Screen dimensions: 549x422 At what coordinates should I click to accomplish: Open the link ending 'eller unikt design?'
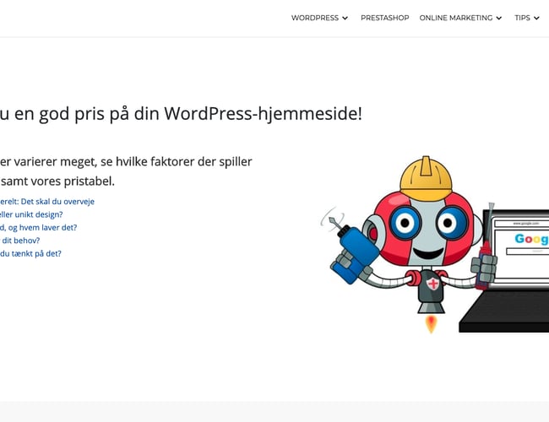click(31, 214)
